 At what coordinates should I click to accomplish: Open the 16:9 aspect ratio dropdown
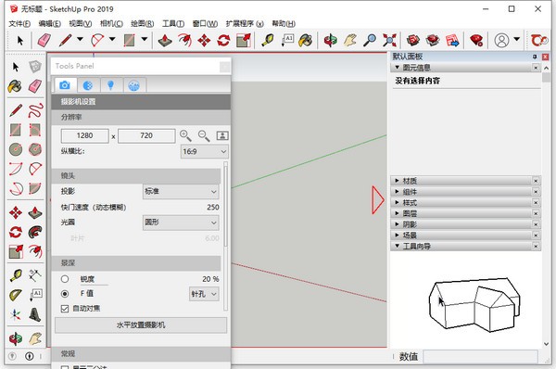click(x=205, y=152)
